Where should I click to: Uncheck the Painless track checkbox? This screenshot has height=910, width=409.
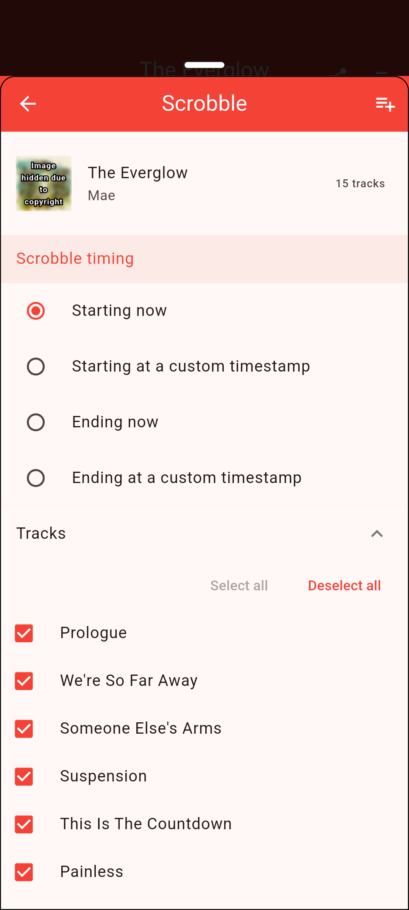[x=24, y=872]
